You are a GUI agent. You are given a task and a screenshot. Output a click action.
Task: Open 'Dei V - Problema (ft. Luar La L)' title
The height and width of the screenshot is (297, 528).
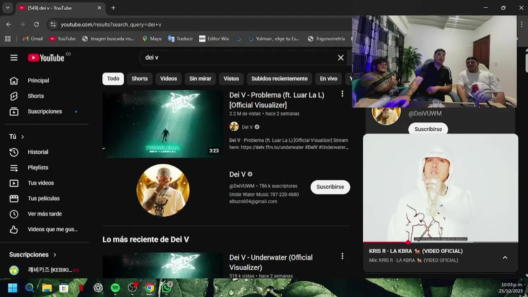[276, 100]
